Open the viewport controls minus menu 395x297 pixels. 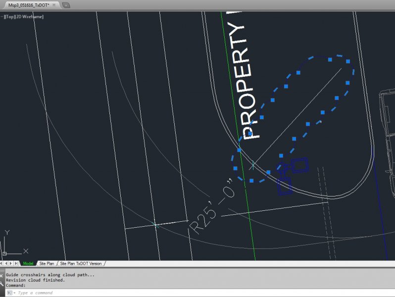[x=2, y=17]
